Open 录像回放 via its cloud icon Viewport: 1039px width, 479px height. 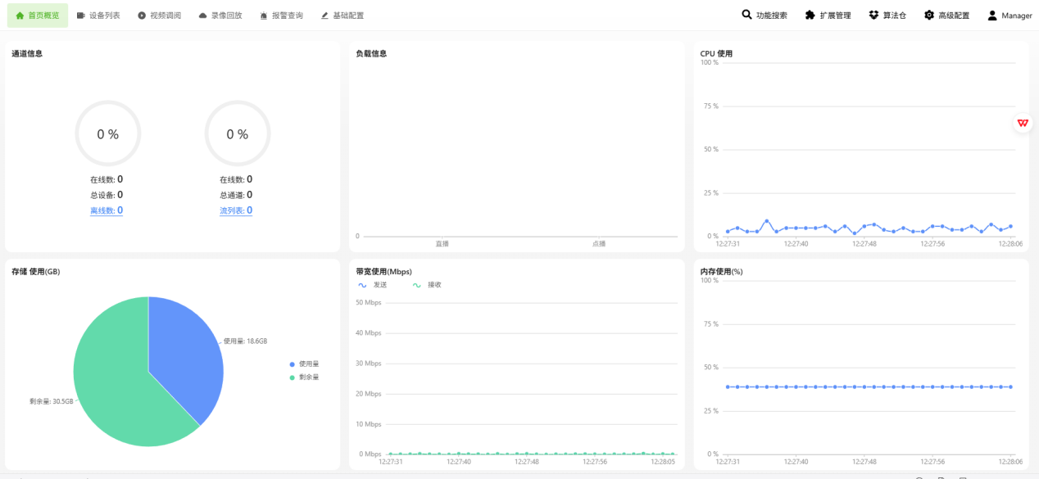[x=201, y=14]
